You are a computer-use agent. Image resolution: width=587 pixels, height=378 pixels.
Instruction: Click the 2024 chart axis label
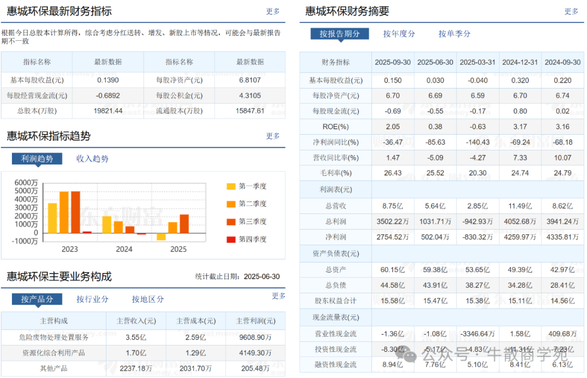(124, 249)
